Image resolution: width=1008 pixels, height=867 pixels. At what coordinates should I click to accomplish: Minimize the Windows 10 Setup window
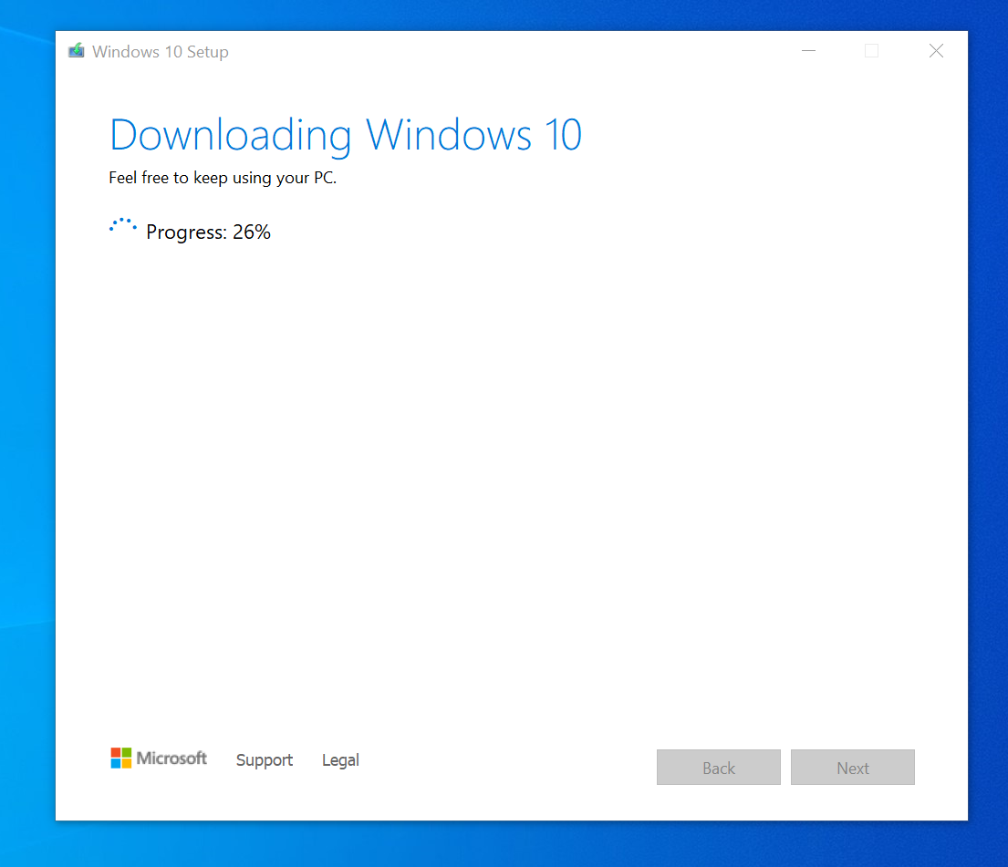(809, 51)
